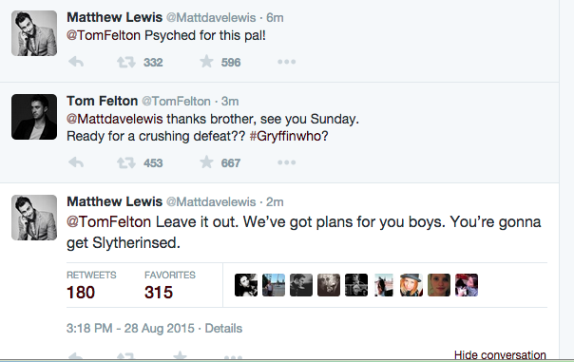Image resolution: width=574 pixels, height=362 pixels.
Task: Open more options on Matthew's first tweet
Action: pos(287,62)
